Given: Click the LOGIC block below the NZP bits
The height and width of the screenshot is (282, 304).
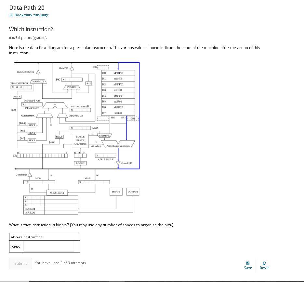Looking at the screenshot, I should (x=80, y=163).
